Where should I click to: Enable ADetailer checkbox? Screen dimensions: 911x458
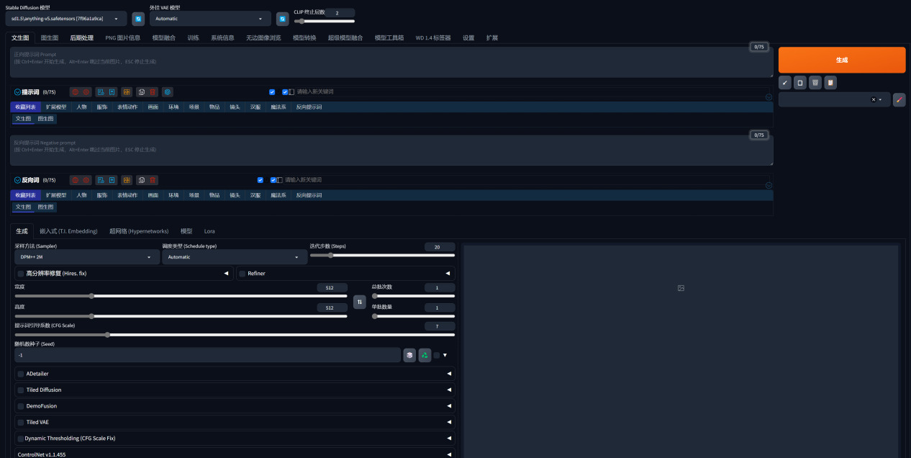click(x=21, y=374)
